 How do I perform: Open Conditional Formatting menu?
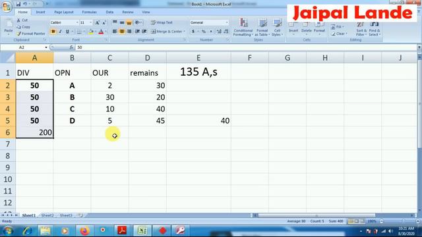point(243,27)
